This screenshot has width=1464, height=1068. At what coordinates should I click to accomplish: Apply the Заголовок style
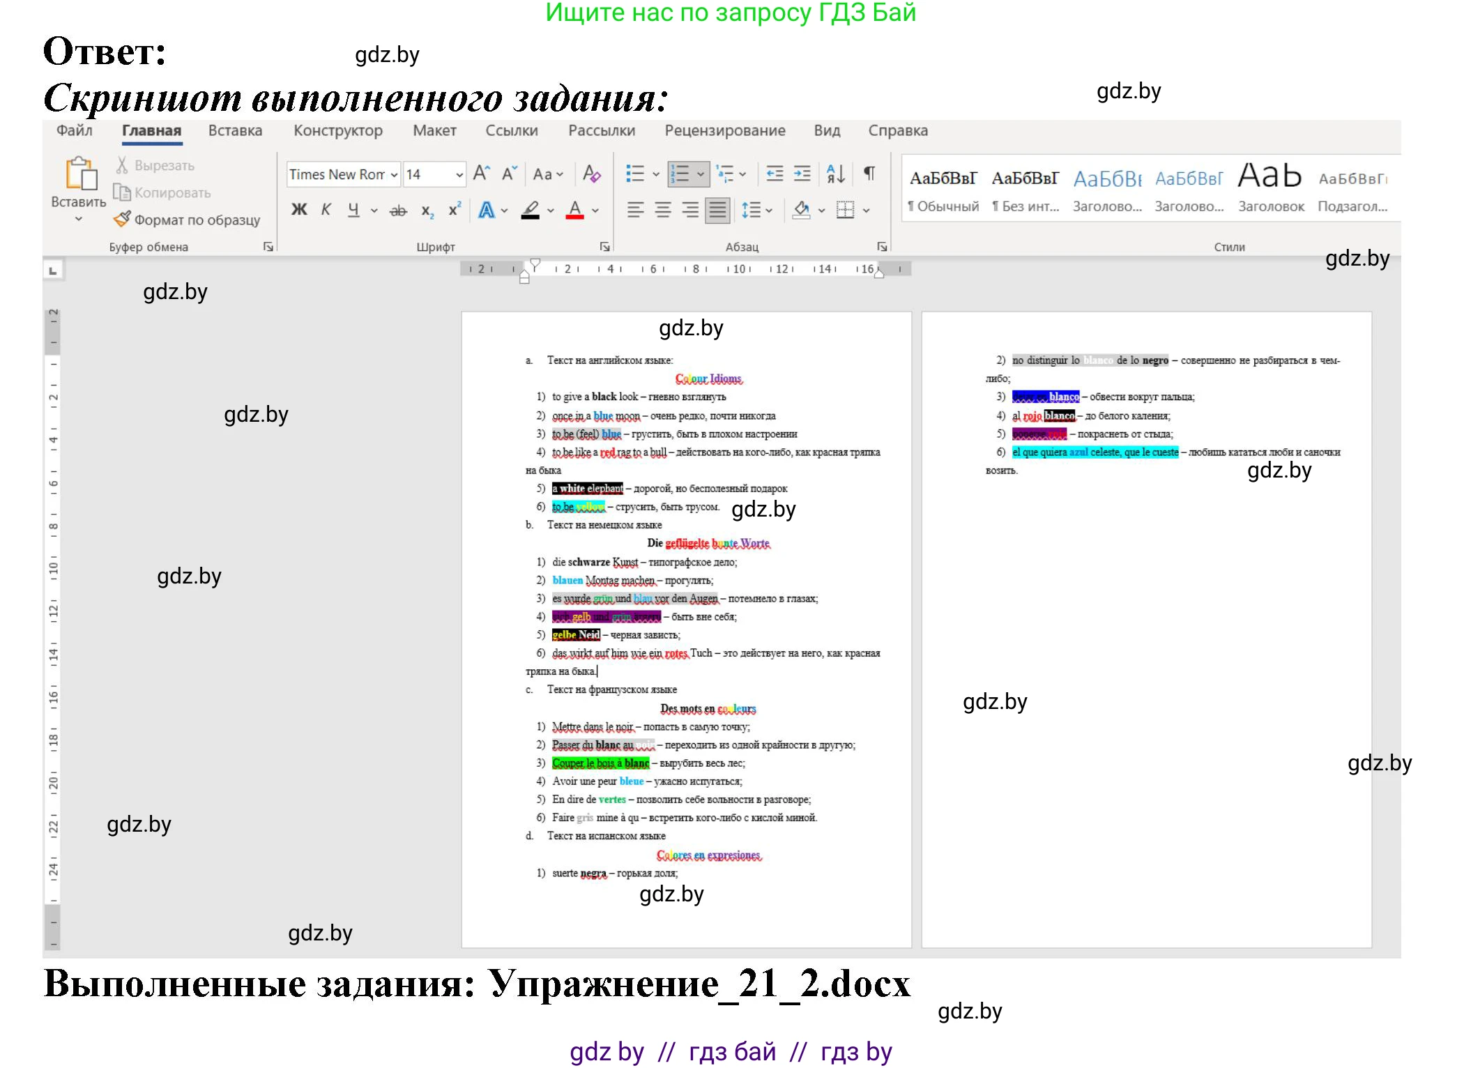[1270, 185]
